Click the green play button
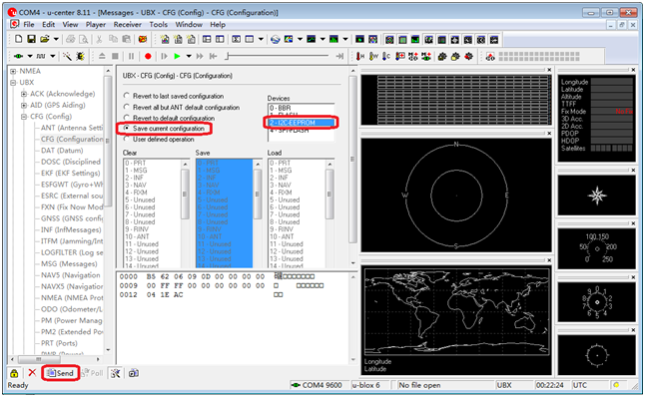Image resolution: width=645 pixels, height=397 pixels. point(177,56)
